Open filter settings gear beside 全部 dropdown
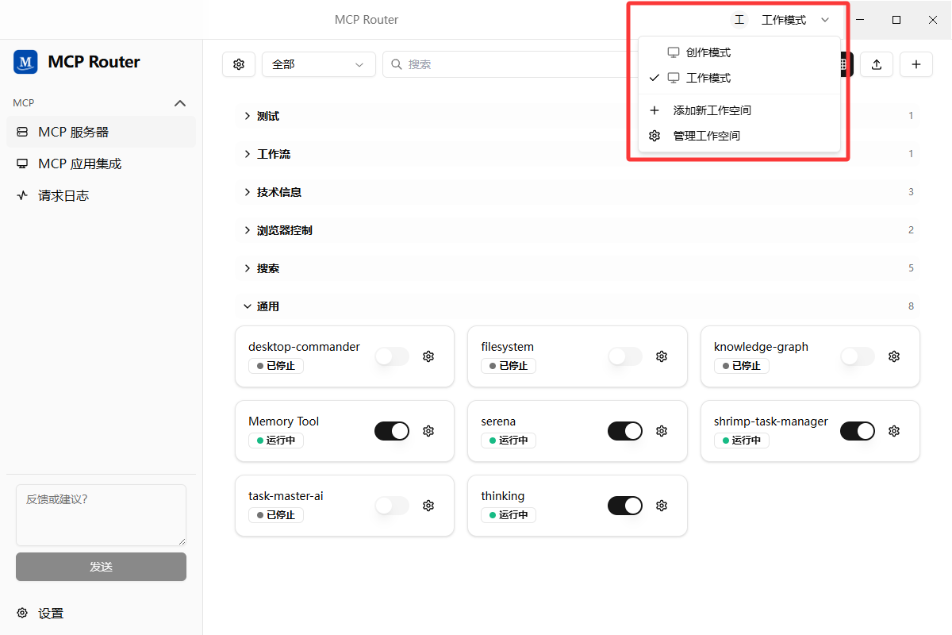952x635 pixels. click(x=239, y=64)
